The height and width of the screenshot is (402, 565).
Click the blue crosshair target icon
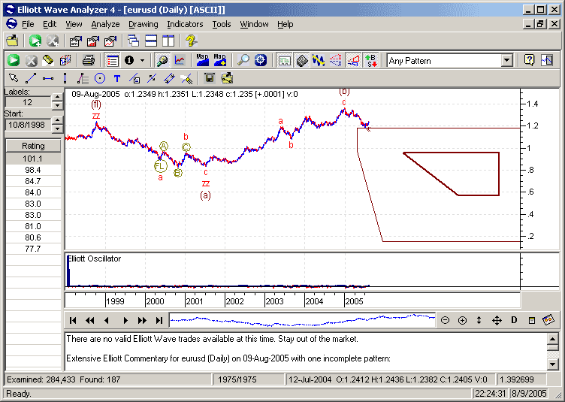point(261,60)
